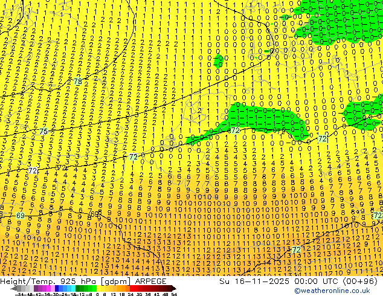Click the Su 16-11-2025 00:00 UTC timestamp

coord(298,281)
